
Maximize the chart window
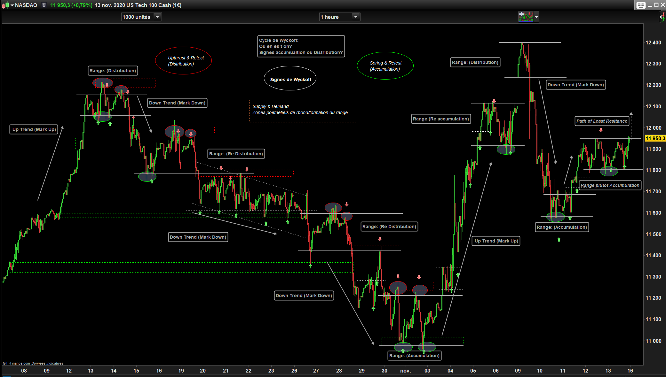pyautogui.click(x=656, y=5)
